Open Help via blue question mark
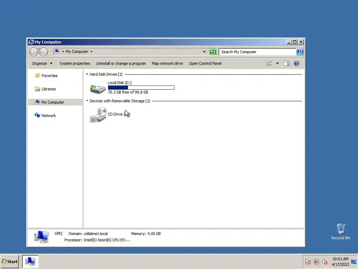Viewport: 358px width, 269px height. (x=296, y=63)
